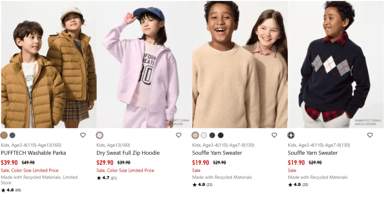Select the argyle pattern color swatch
The image size is (386, 206).
click(291, 135)
